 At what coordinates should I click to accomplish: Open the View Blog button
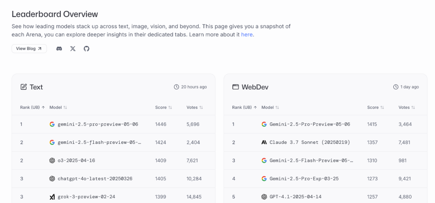coord(29,48)
